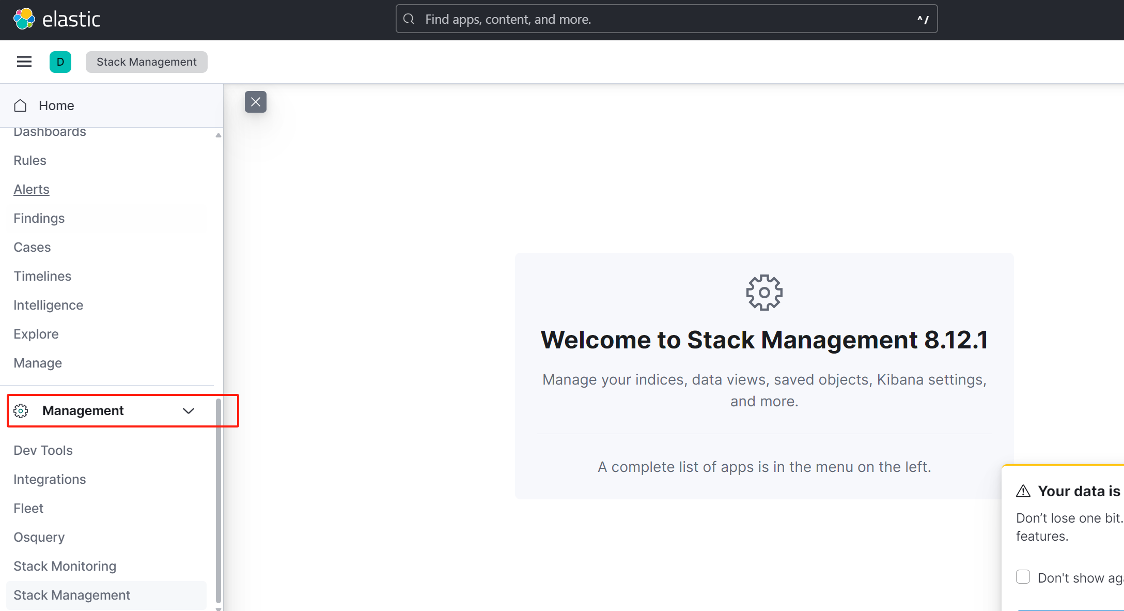Toggle the hamburger navigation menu
1124x611 pixels.
point(24,62)
